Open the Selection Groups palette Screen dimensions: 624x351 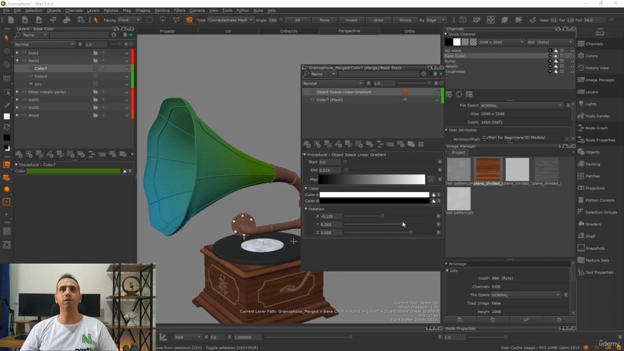coord(597,212)
